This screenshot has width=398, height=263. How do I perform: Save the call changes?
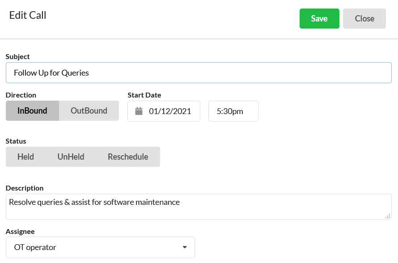point(319,18)
